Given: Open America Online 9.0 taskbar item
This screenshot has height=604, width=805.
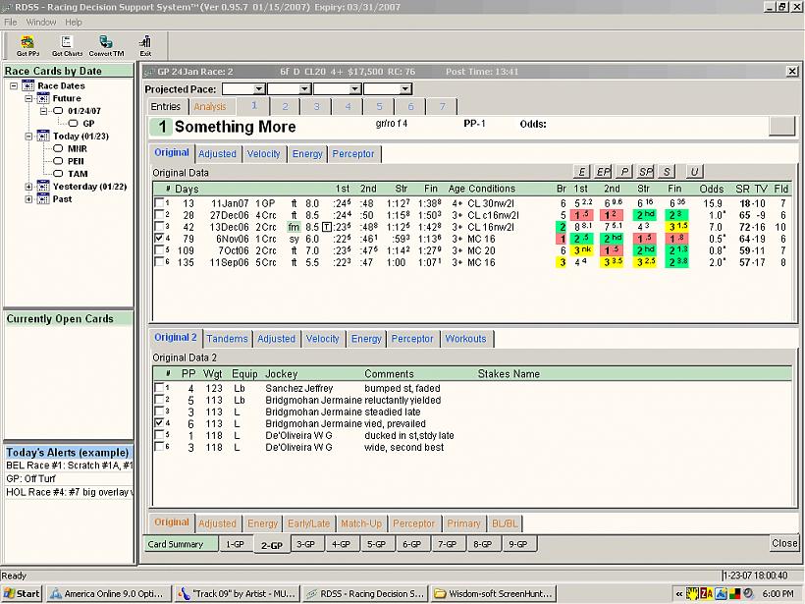Looking at the screenshot, I should [108, 594].
